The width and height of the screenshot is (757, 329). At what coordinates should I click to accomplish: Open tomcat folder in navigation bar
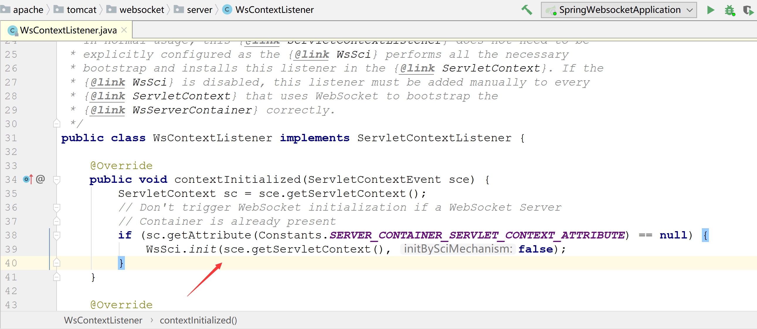(82, 10)
